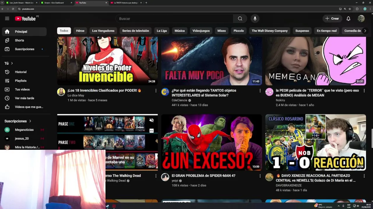Viewport: 373px width, 209px height.
Task: Click the search magnifier button
Action: [240, 19]
